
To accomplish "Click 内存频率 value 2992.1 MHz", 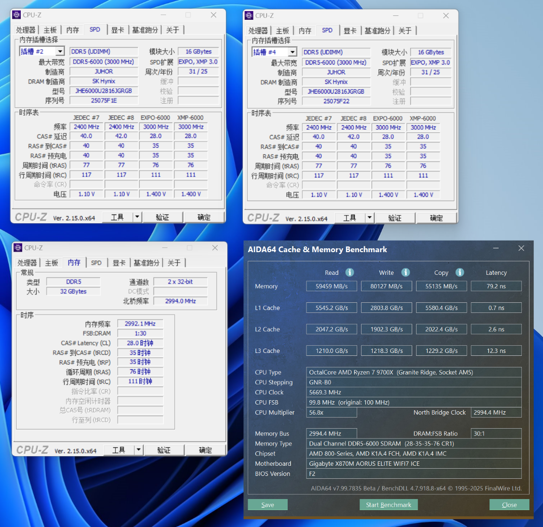I will [x=140, y=324].
